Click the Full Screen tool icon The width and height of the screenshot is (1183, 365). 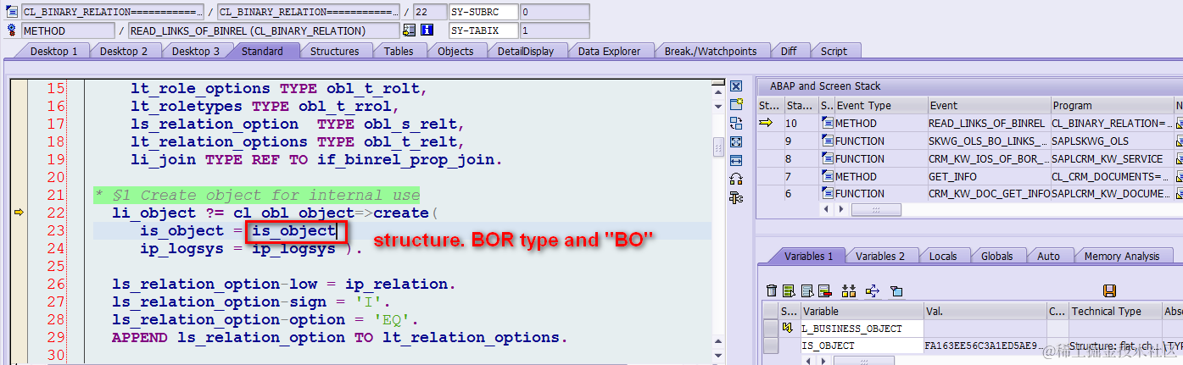click(x=736, y=142)
